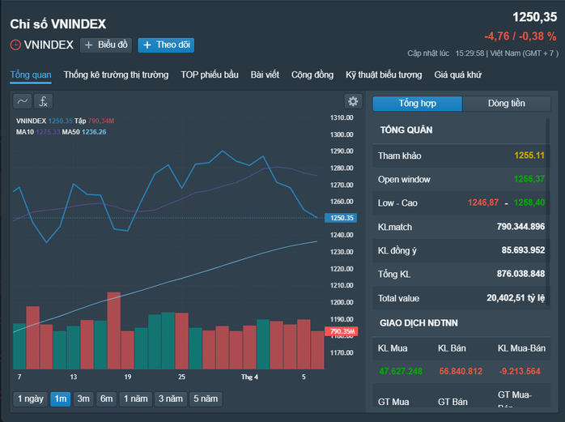Click the change -4,76 / -0,38 %
The width and height of the screenshot is (565, 422).
click(520, 36)
